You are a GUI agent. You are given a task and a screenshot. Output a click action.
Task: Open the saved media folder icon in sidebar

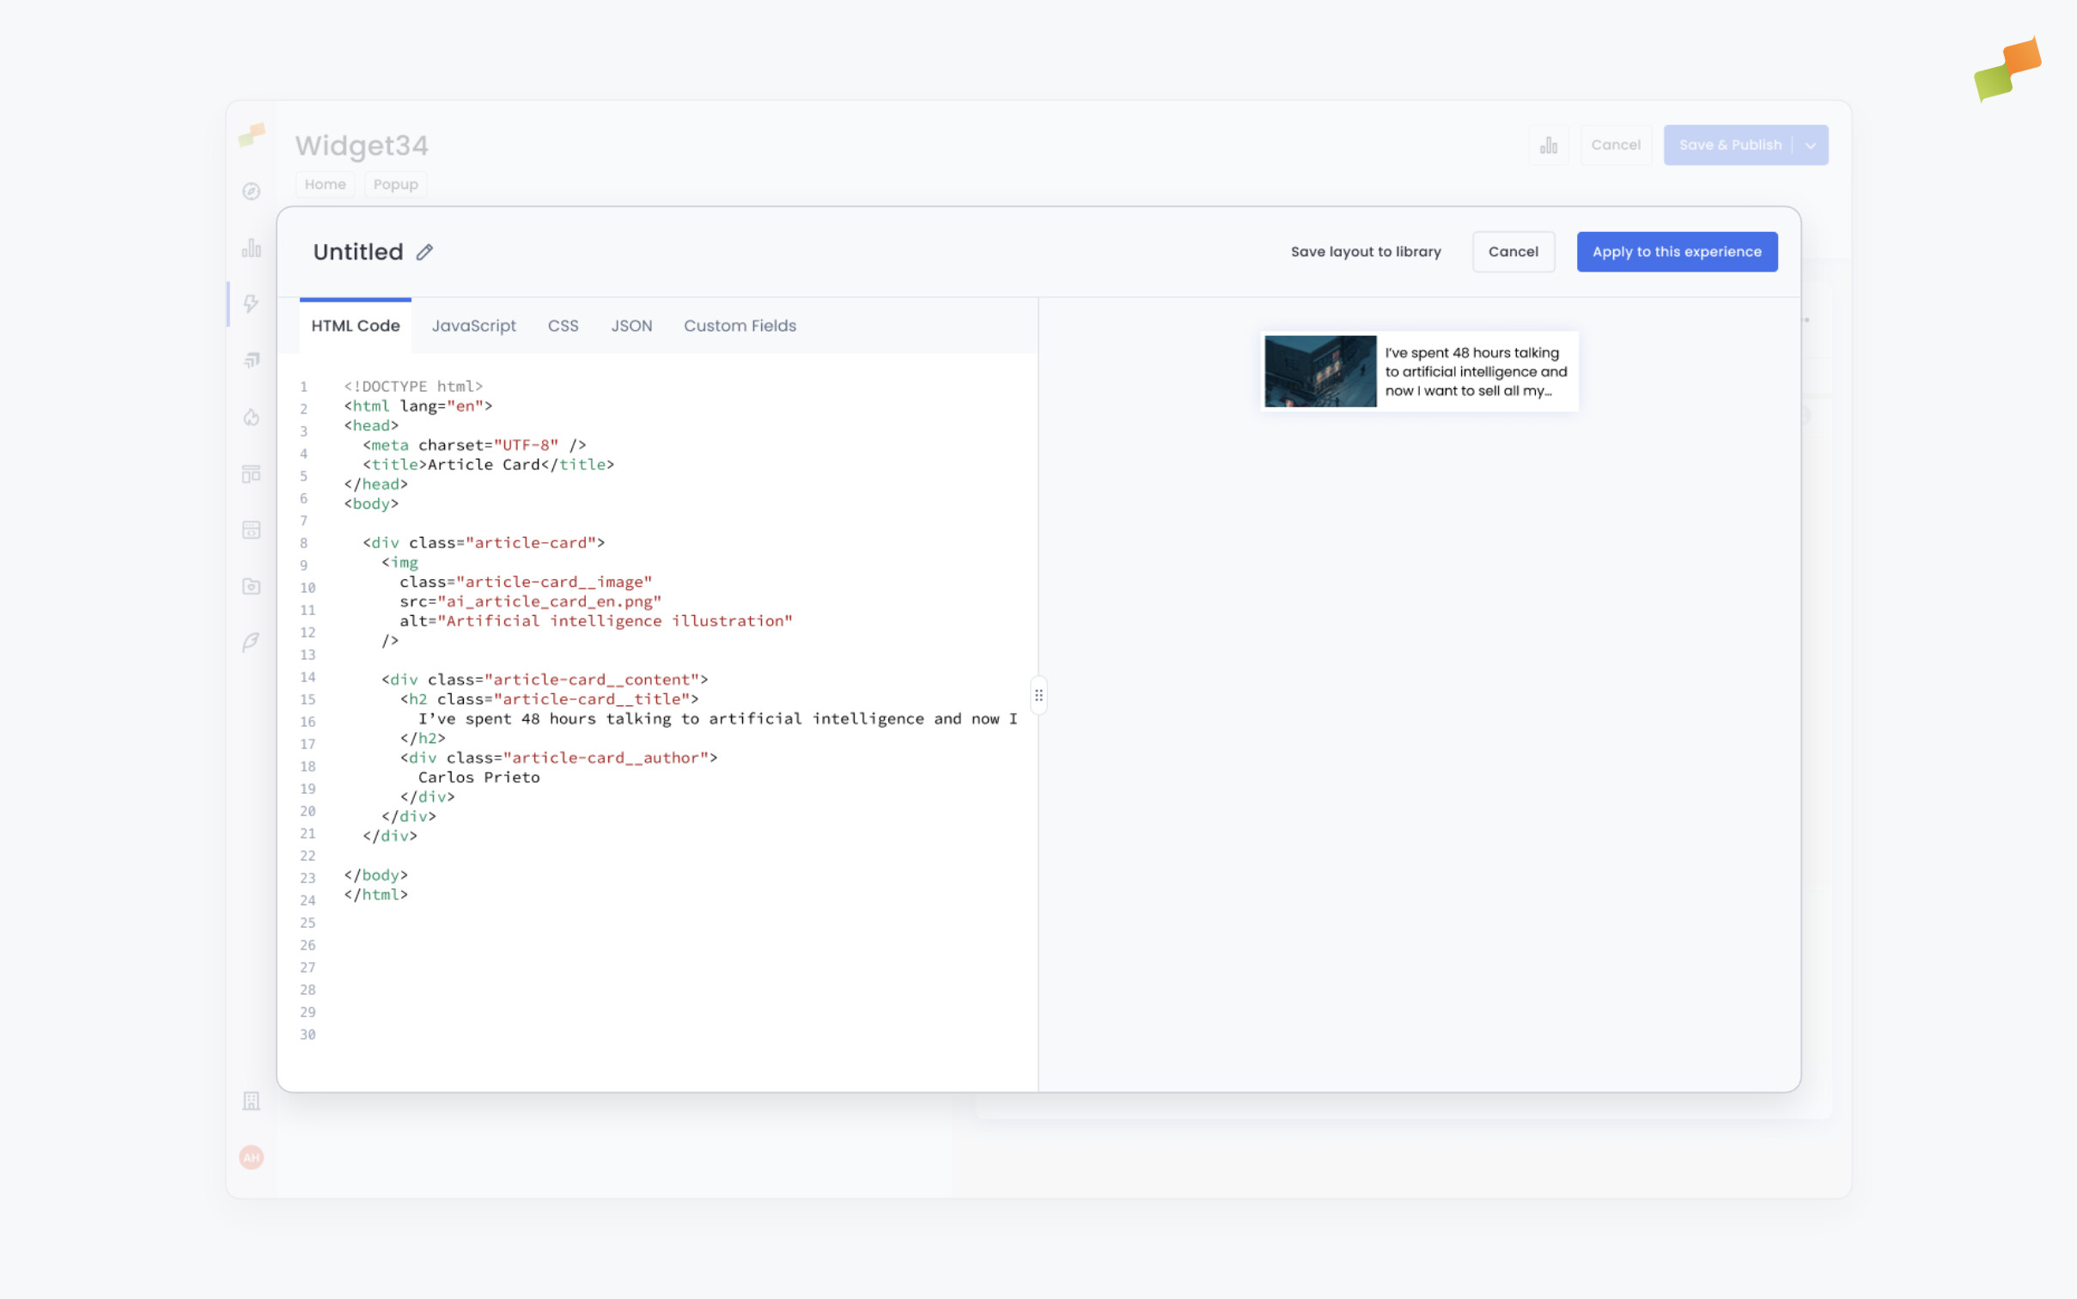[251, 587]
